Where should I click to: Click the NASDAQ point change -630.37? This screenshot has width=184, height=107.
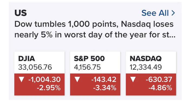159,79
